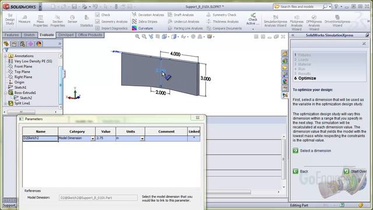Launch DFMXpress Analysis Wizard
Screen dimensions: 373x210
pyautogui.click(x=314, y=23)
